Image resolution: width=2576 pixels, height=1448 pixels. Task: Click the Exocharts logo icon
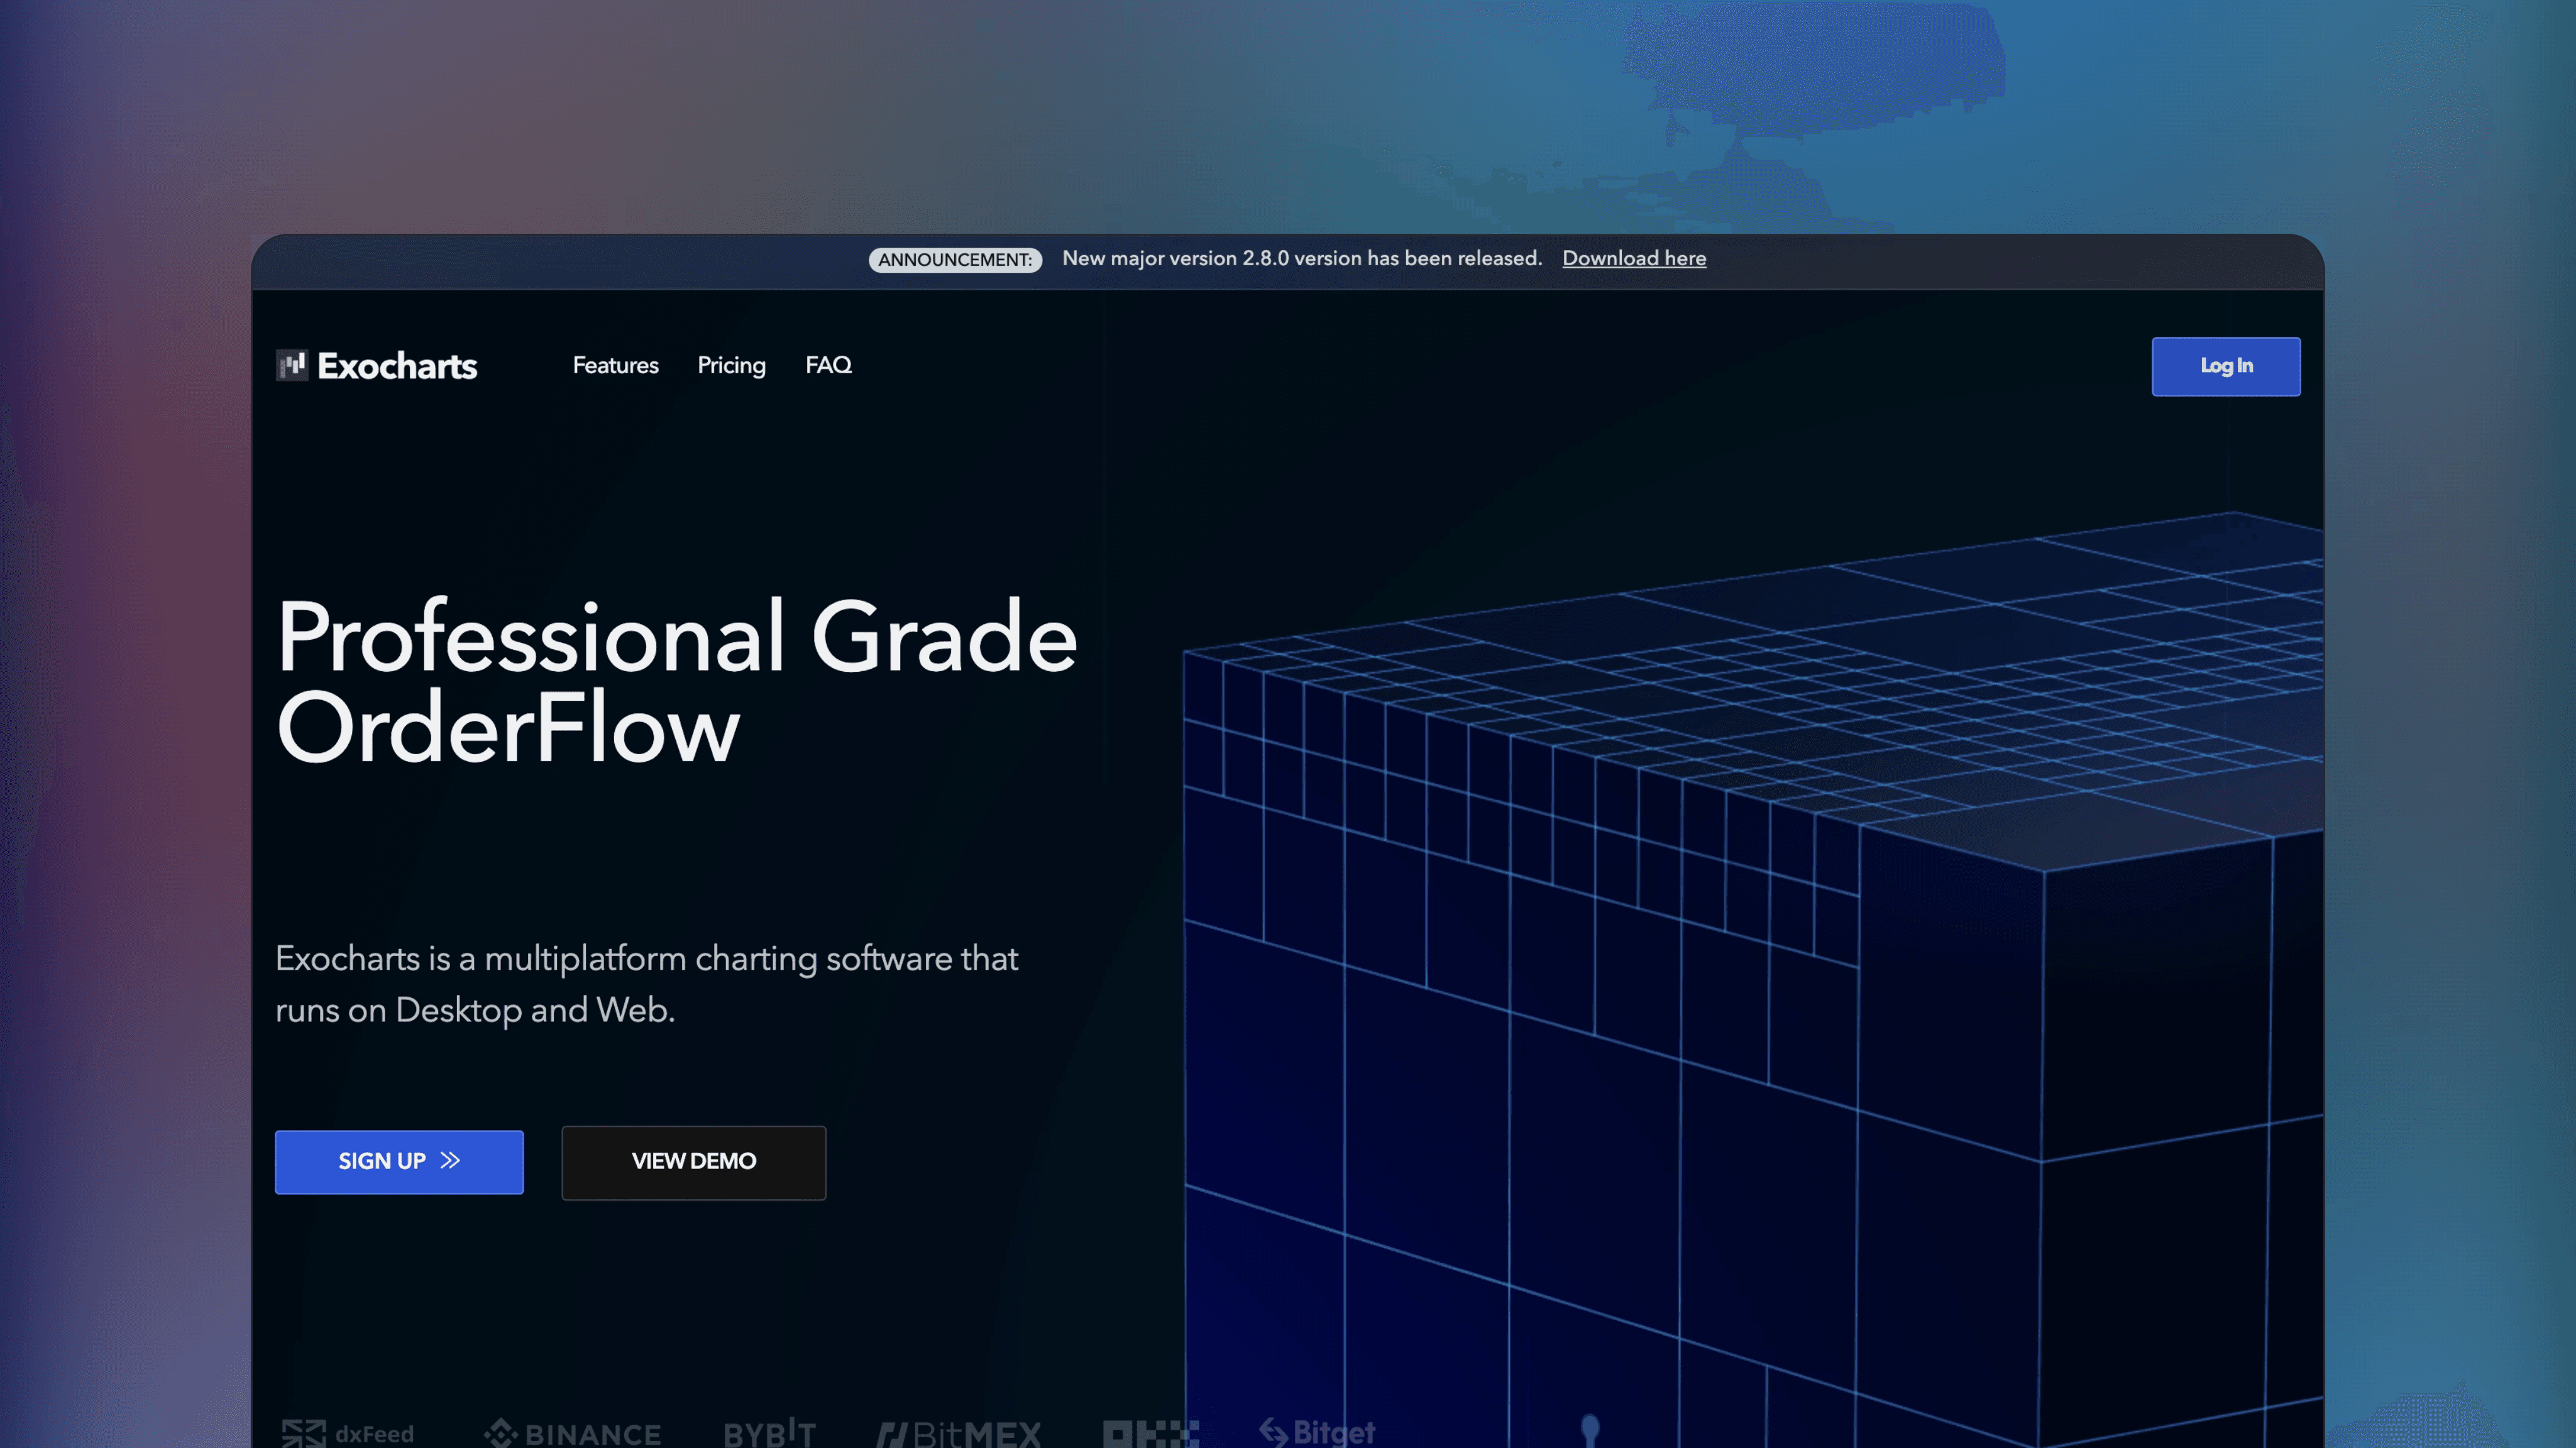[291, 365]
